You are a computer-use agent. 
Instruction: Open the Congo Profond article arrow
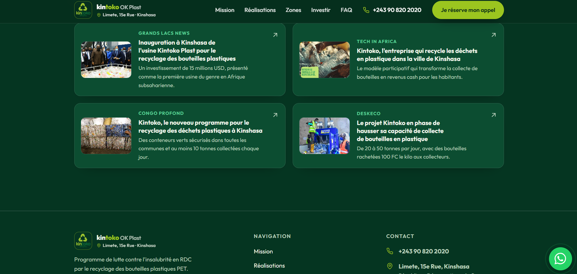(x=275, y=115)
